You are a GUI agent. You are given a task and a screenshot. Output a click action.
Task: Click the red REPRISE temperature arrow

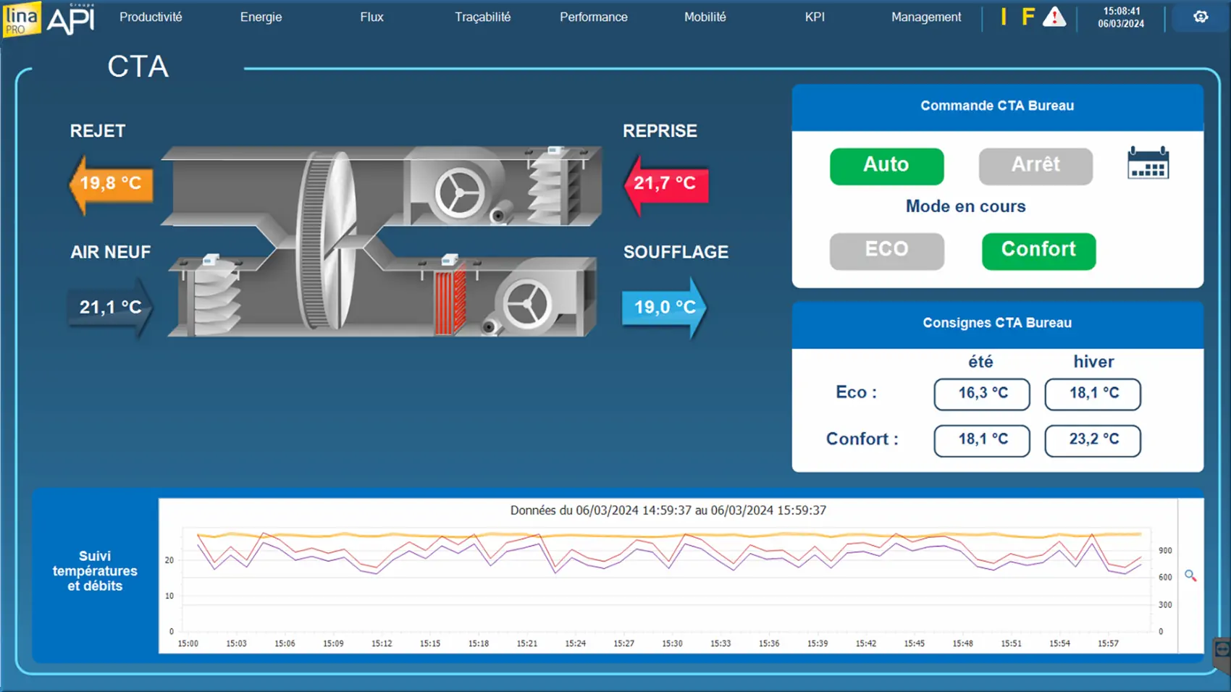665,184
